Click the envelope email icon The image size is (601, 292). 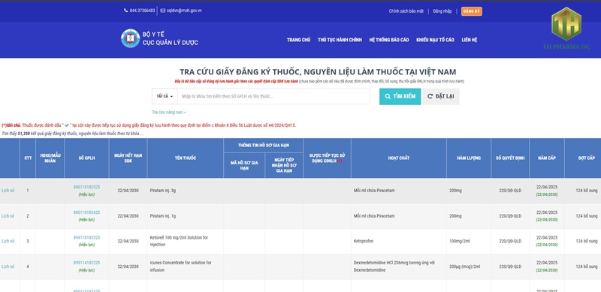coord(163,11)
